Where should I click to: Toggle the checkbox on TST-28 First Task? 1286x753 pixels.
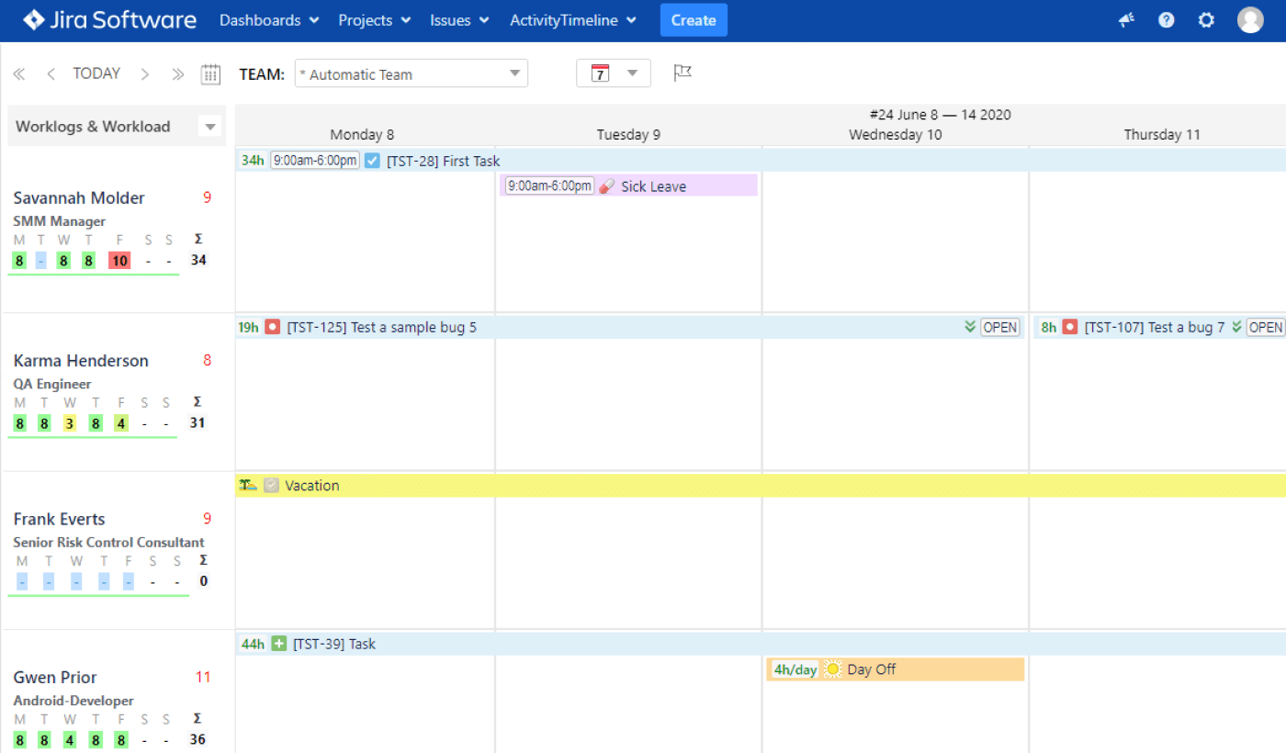(371, 160)
